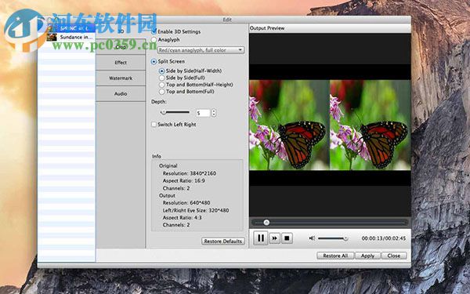Stop the preview with the stop button
The width and height of the screenshot is (470, 294).
(x=287, y=238)
